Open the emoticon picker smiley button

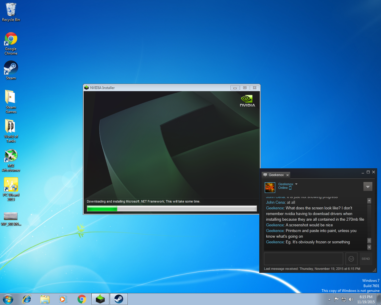(351, 259)
